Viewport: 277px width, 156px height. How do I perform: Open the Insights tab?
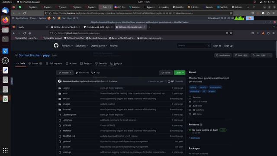tap(116, 63)
